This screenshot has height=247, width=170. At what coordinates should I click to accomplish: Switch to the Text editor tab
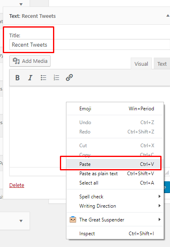(x=162, y=64)
